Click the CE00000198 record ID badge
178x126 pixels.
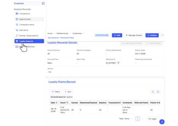point(102,35)
